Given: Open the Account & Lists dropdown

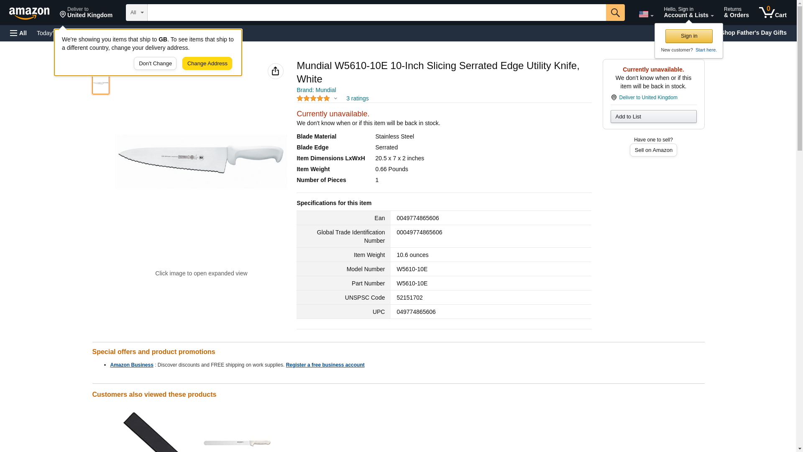Looking at the screenshot, I should (688, 13).
